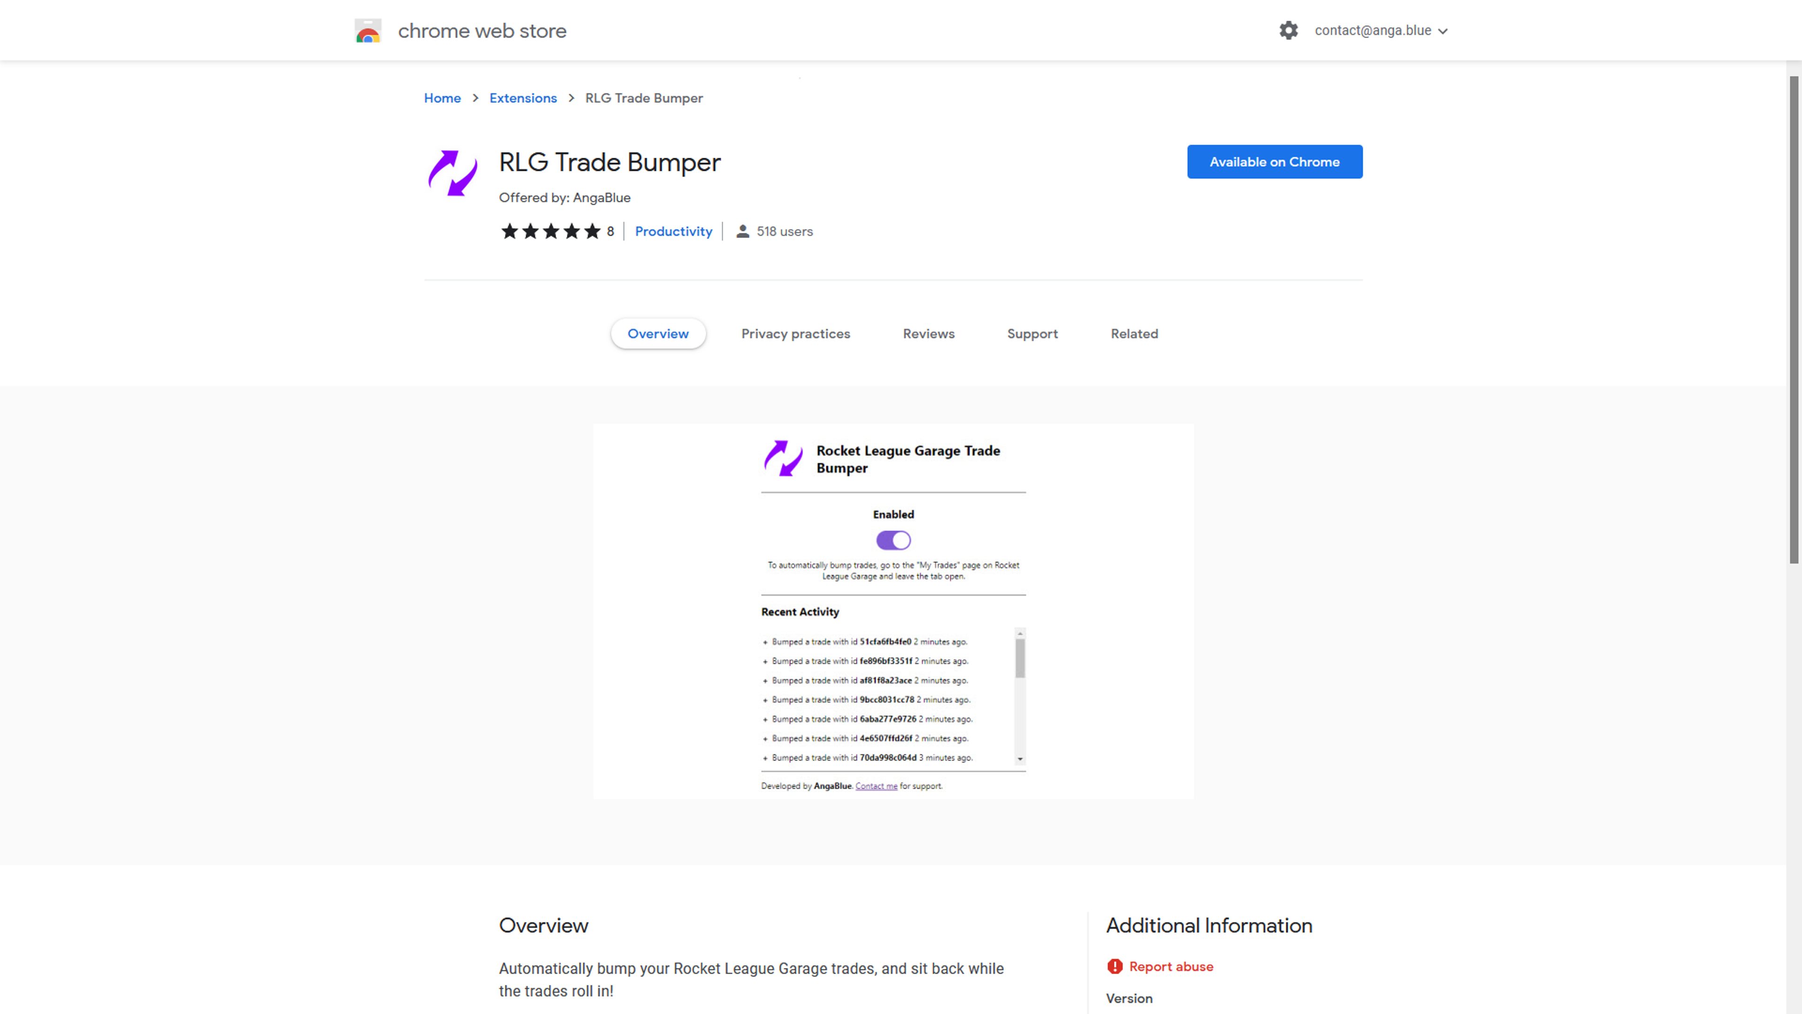
Task: Click the settings gear icon in top right
Action: (x=1288, y=30)
